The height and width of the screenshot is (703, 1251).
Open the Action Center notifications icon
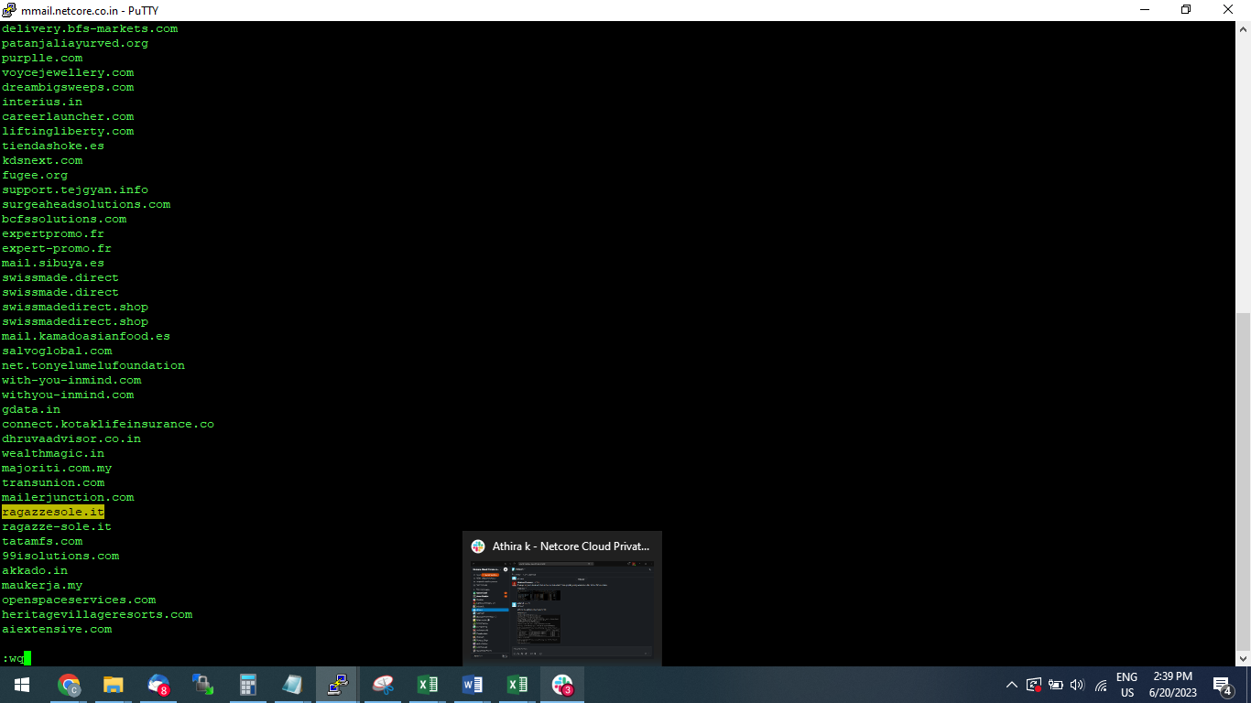[x=1222, y=685]
